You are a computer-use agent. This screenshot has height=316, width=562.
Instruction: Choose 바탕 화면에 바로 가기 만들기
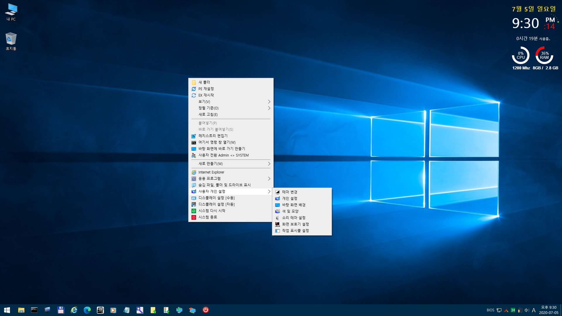[x=231, y=149]
